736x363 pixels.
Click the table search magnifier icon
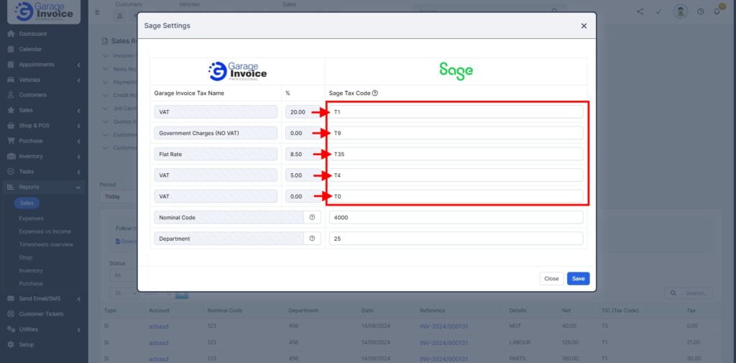pos(673,293)
